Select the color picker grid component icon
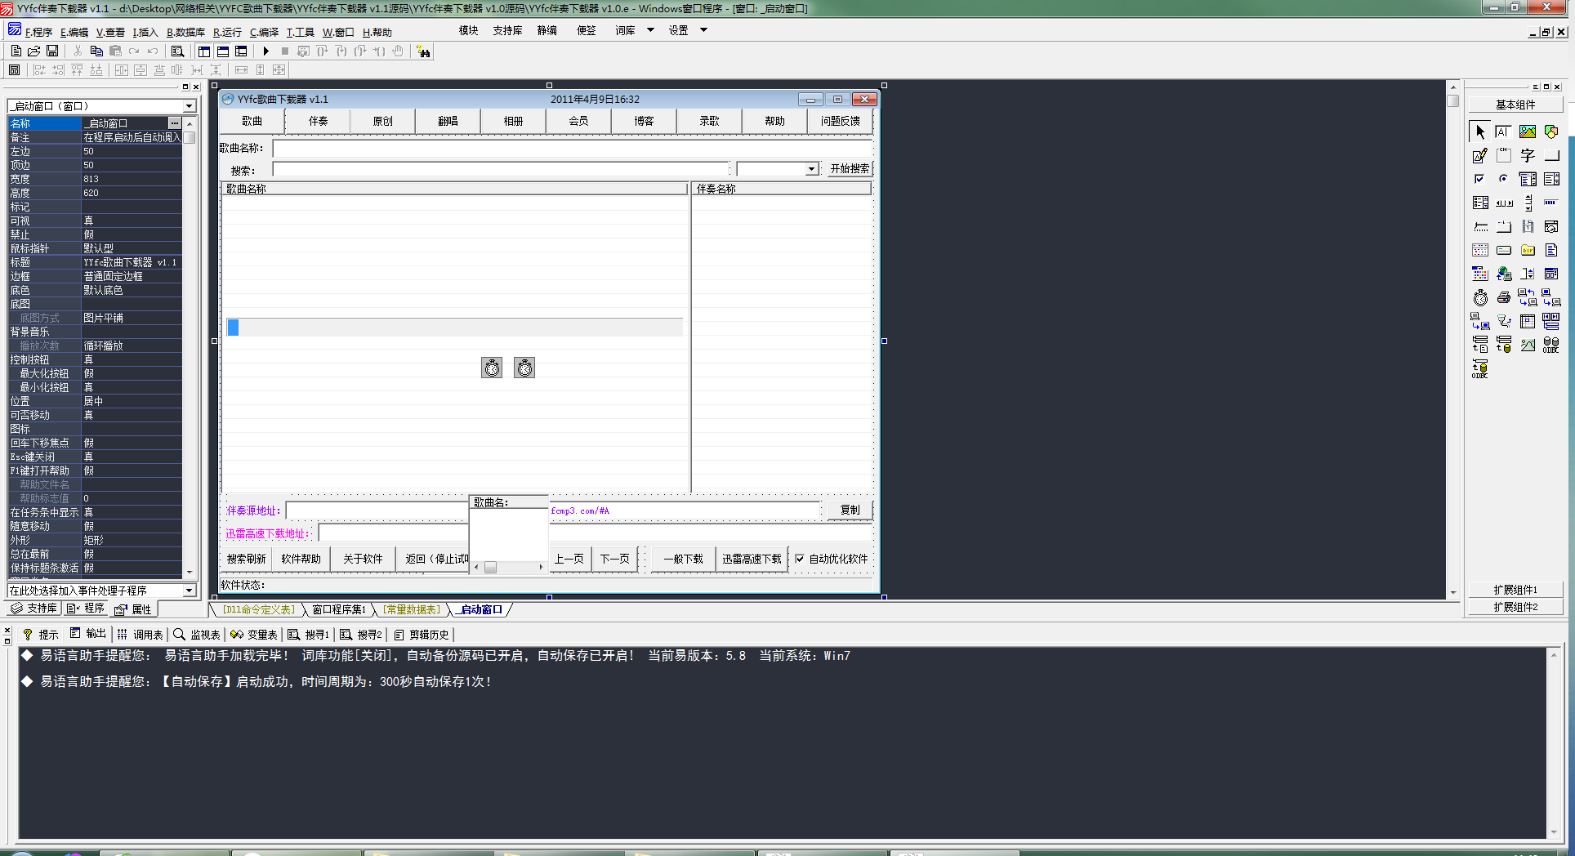The image size is (1575, 856). 1480,274
